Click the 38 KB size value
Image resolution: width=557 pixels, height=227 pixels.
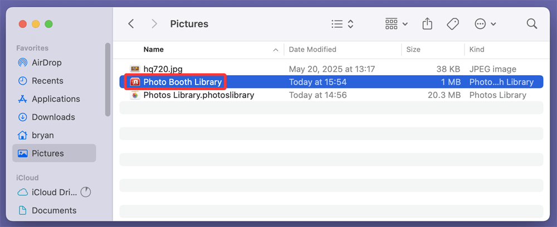coord(448,69)
